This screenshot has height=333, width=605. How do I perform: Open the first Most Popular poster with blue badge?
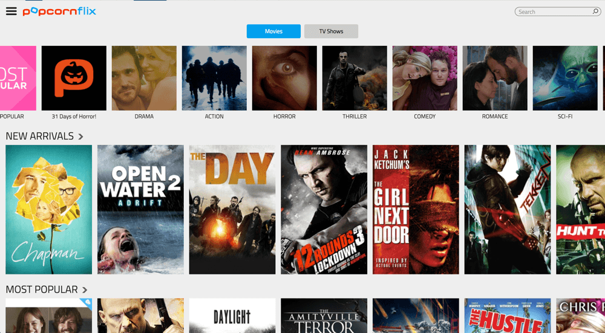48,315
